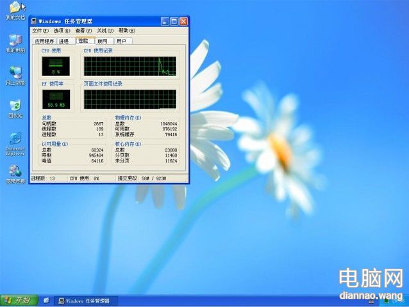
Task: Open the 文件(F) menu
Action: (x=40, y=31)
